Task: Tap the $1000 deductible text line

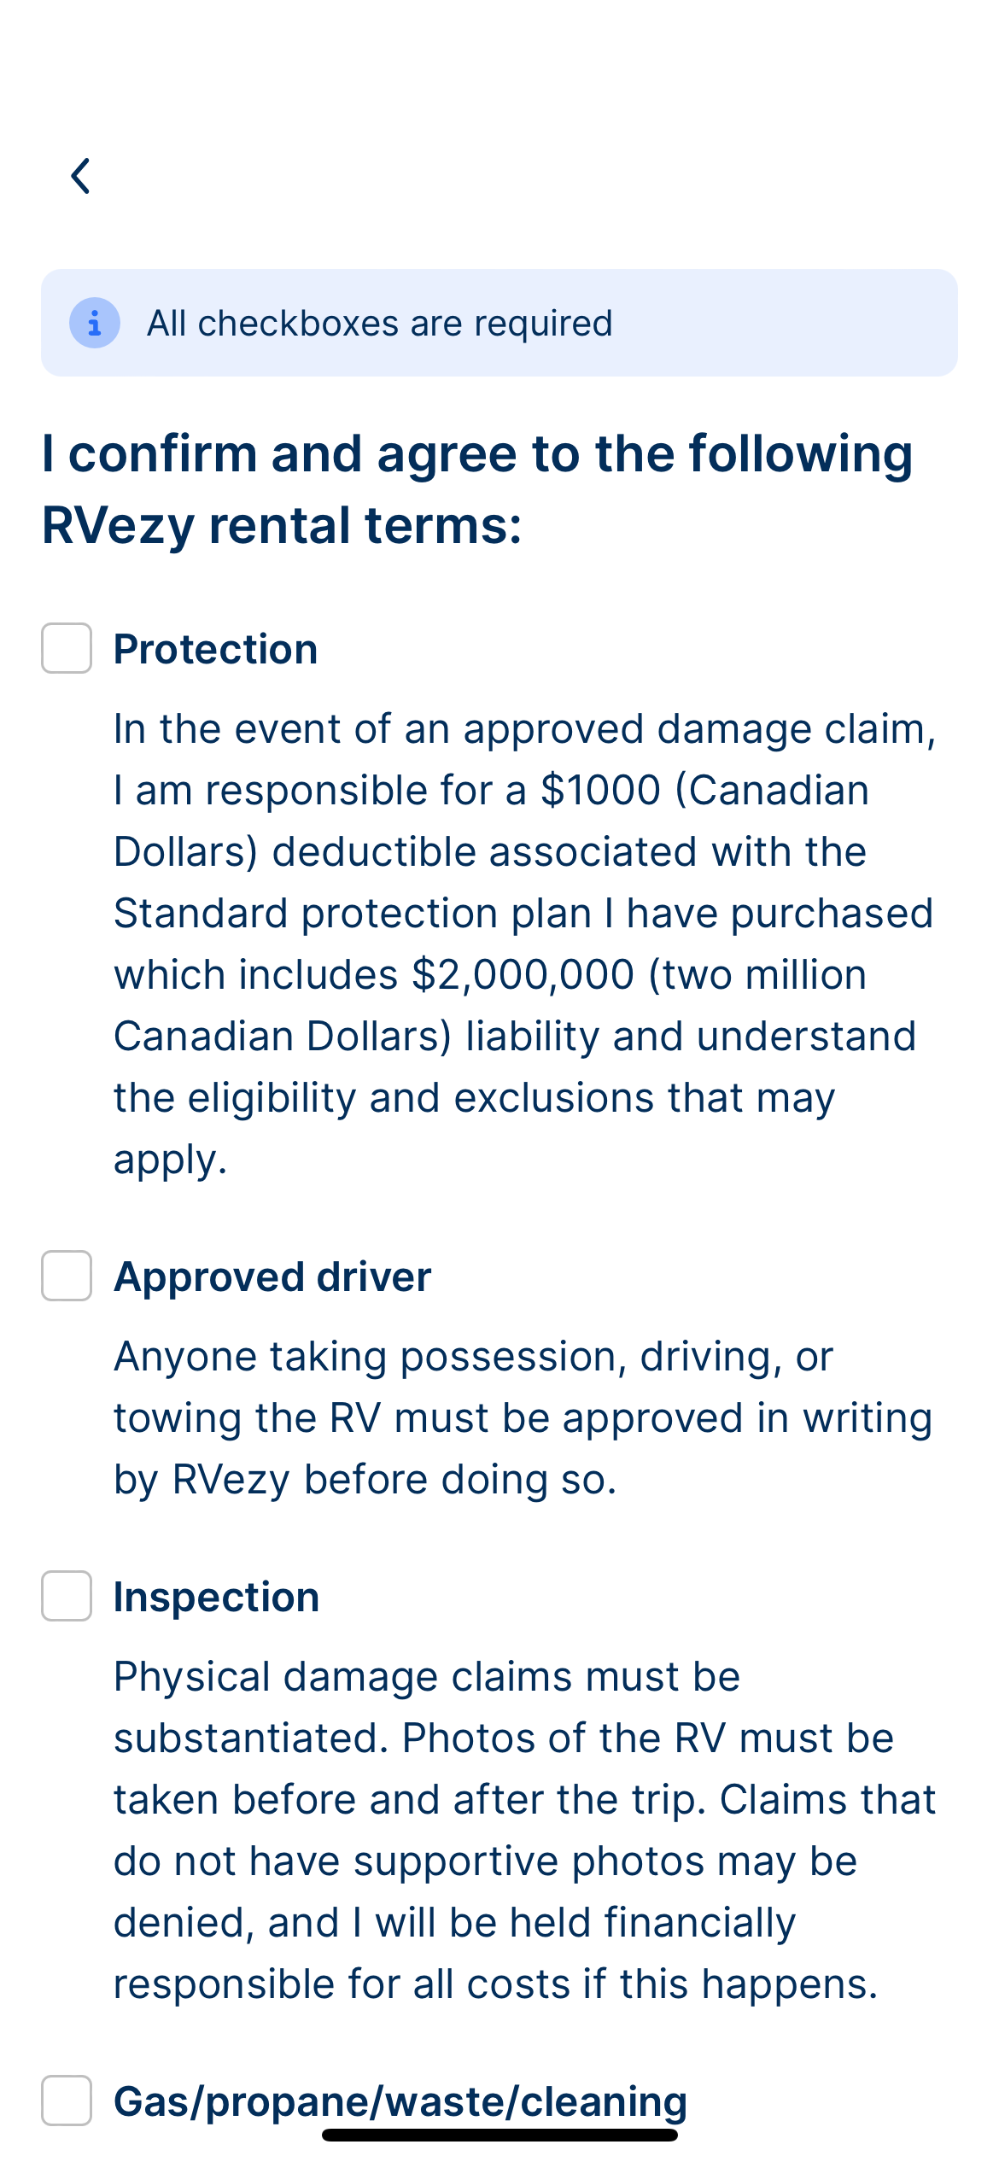Action: [491, 790]
